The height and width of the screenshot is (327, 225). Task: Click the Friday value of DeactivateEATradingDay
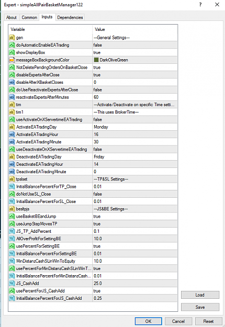pyautogui.click(x=135, y=157)
